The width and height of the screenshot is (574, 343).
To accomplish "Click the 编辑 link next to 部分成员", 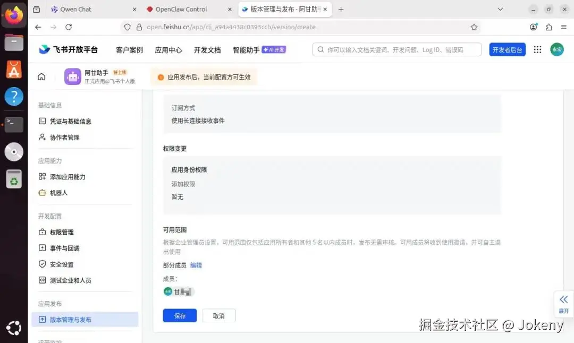I will click(x=196, y=265).
